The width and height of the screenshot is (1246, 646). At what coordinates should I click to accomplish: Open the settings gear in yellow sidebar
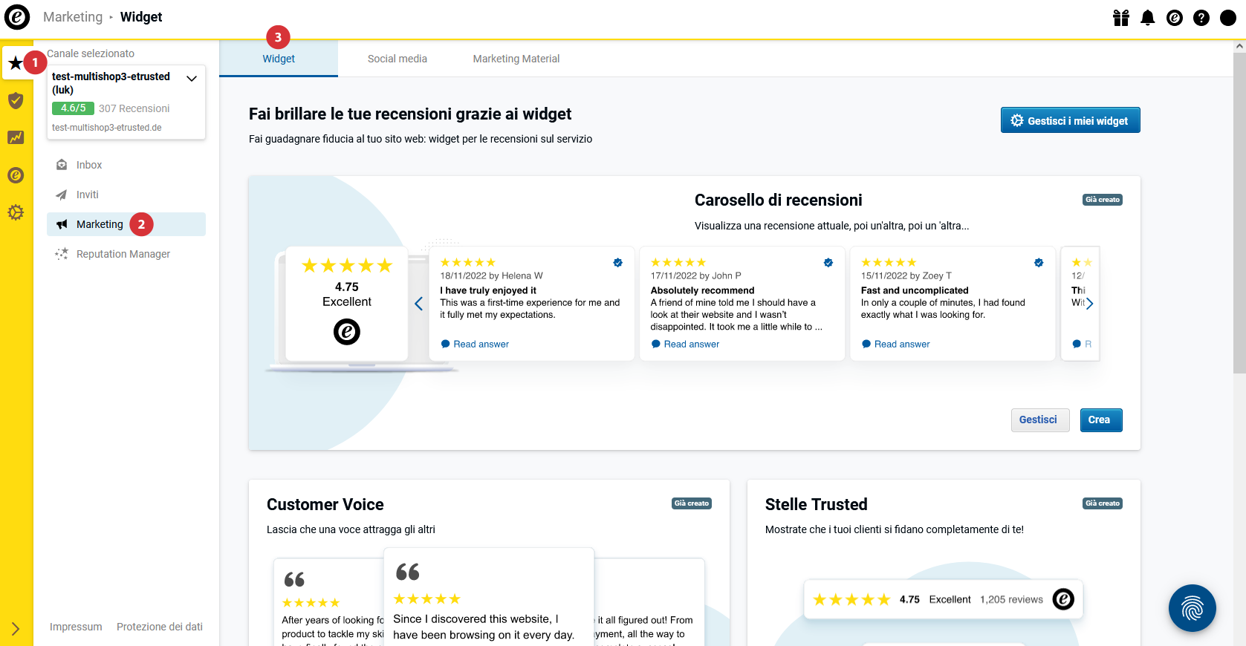click(x=16, y=212)
